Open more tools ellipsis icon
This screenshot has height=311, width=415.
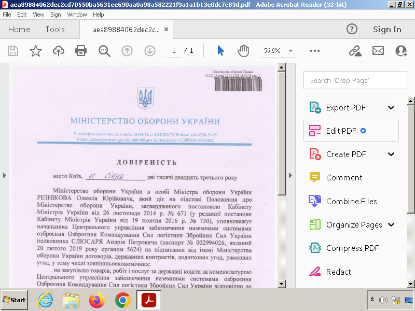coord(315,51)
